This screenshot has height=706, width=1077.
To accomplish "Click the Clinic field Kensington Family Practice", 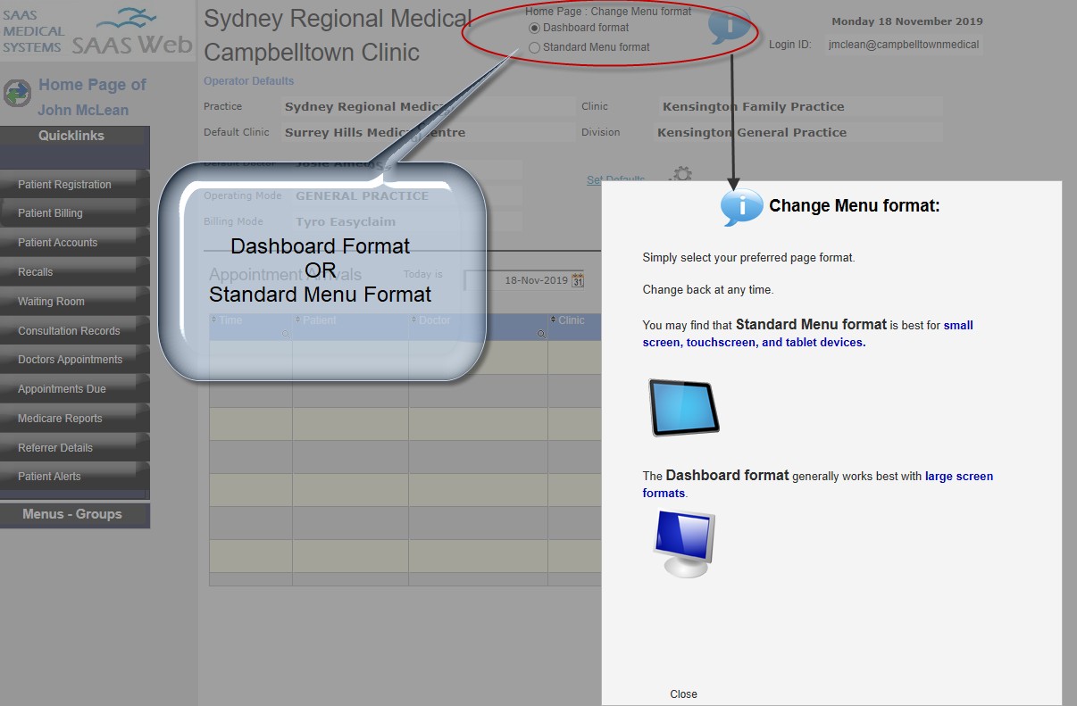I will (x=801, y=107).
